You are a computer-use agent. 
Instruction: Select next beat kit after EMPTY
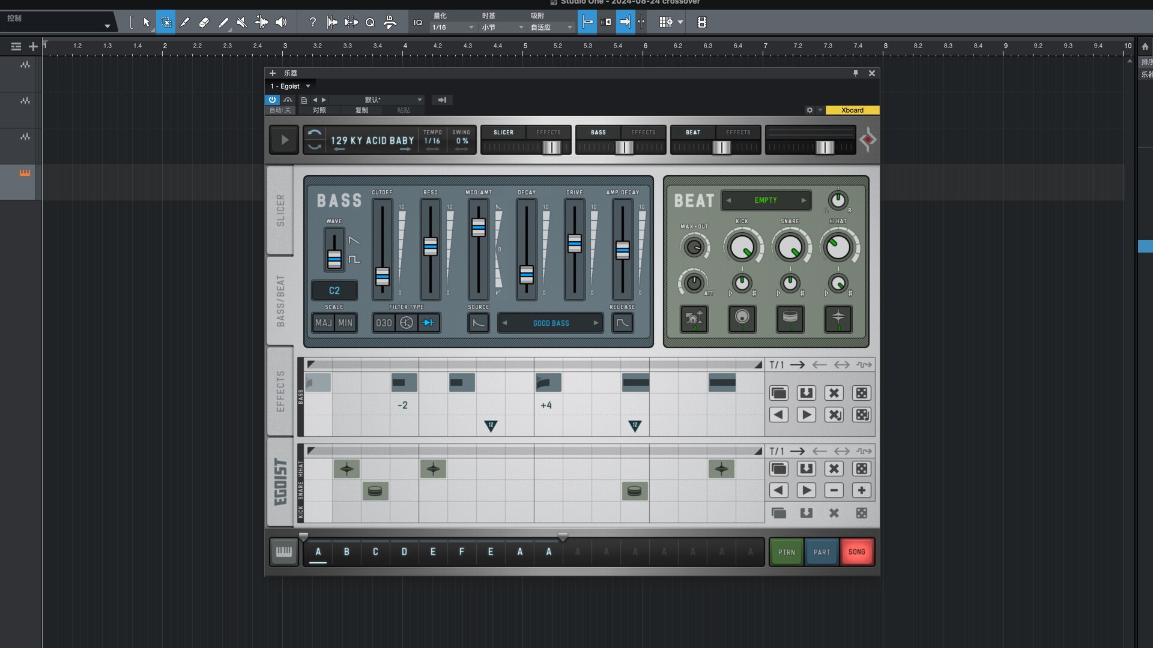(803, 200)
